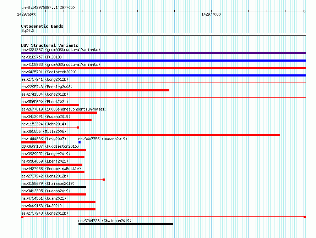The image size is (316, 238).
Task: Click the red Quan2021 bar
Action: 58,202
